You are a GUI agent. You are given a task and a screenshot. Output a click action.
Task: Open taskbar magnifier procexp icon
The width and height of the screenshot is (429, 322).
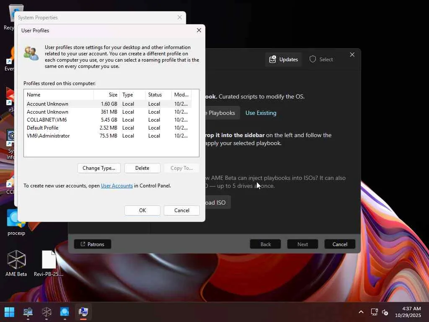coord(65,312)
